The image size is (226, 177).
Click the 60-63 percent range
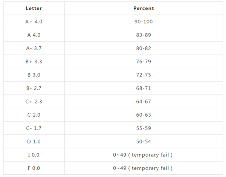coord(144,115)
